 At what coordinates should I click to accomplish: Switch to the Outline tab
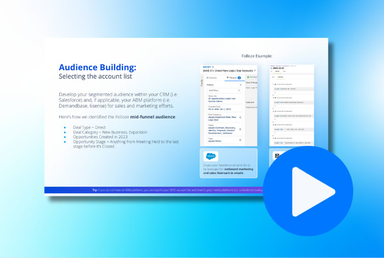[213, 78]
